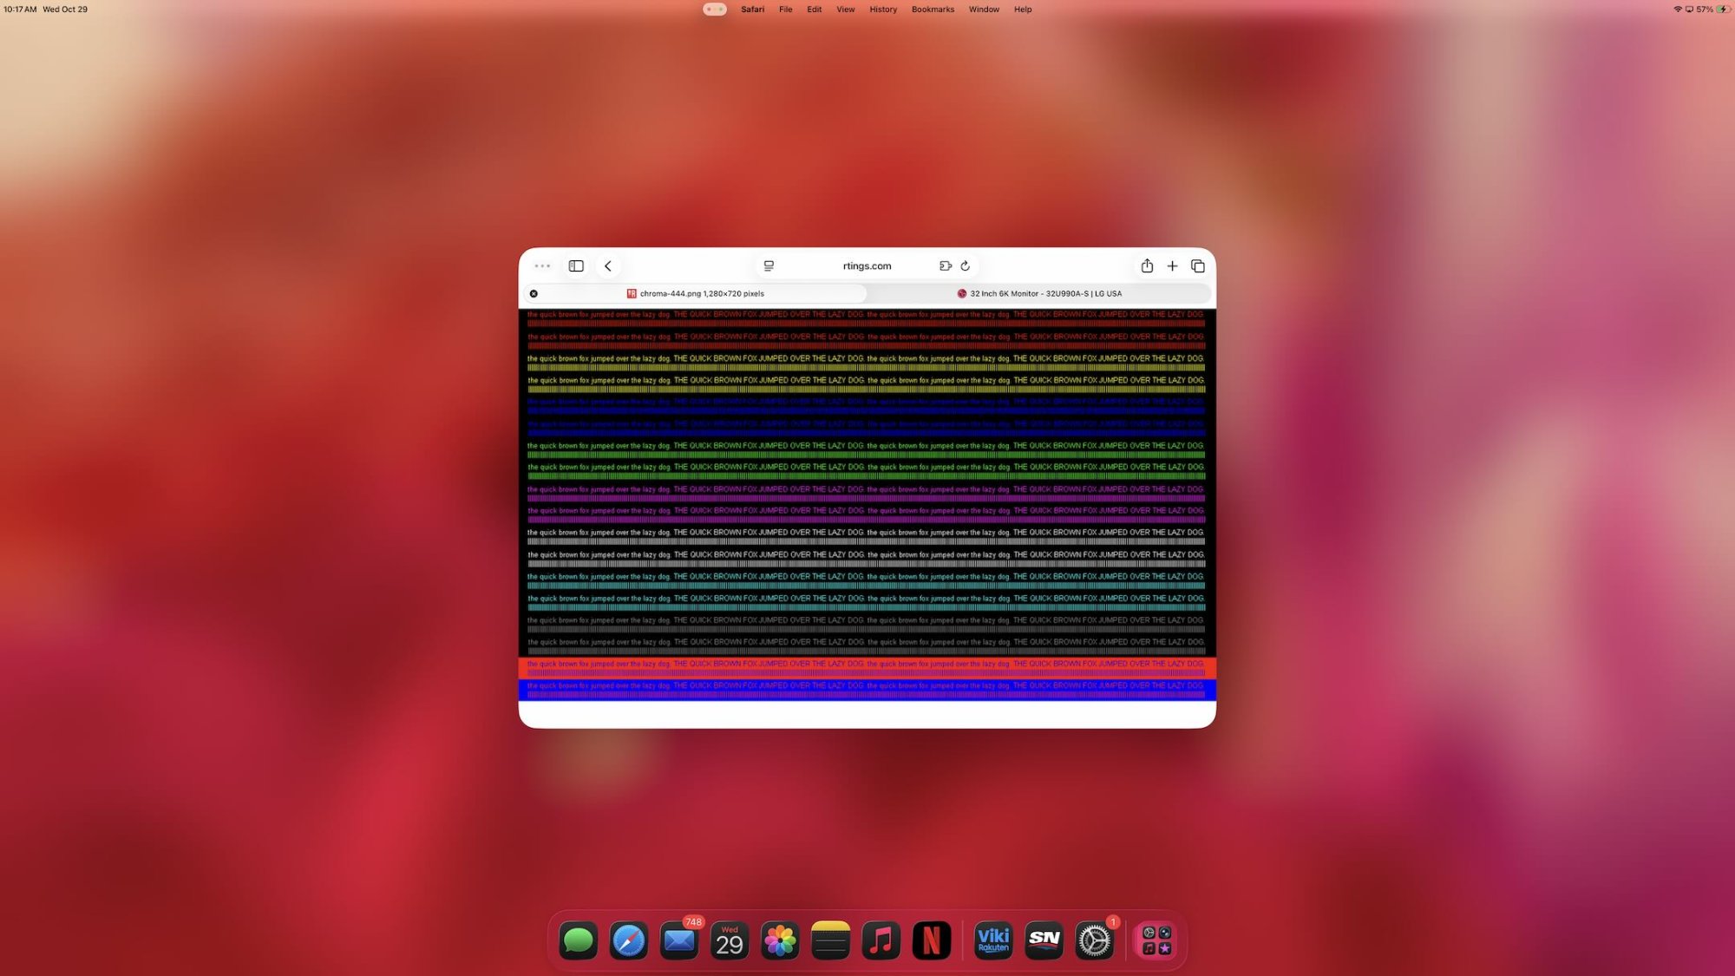The height and width of the screenshot is (976, 1735).
Task: Open the Share sheet
Action: 1147,266
